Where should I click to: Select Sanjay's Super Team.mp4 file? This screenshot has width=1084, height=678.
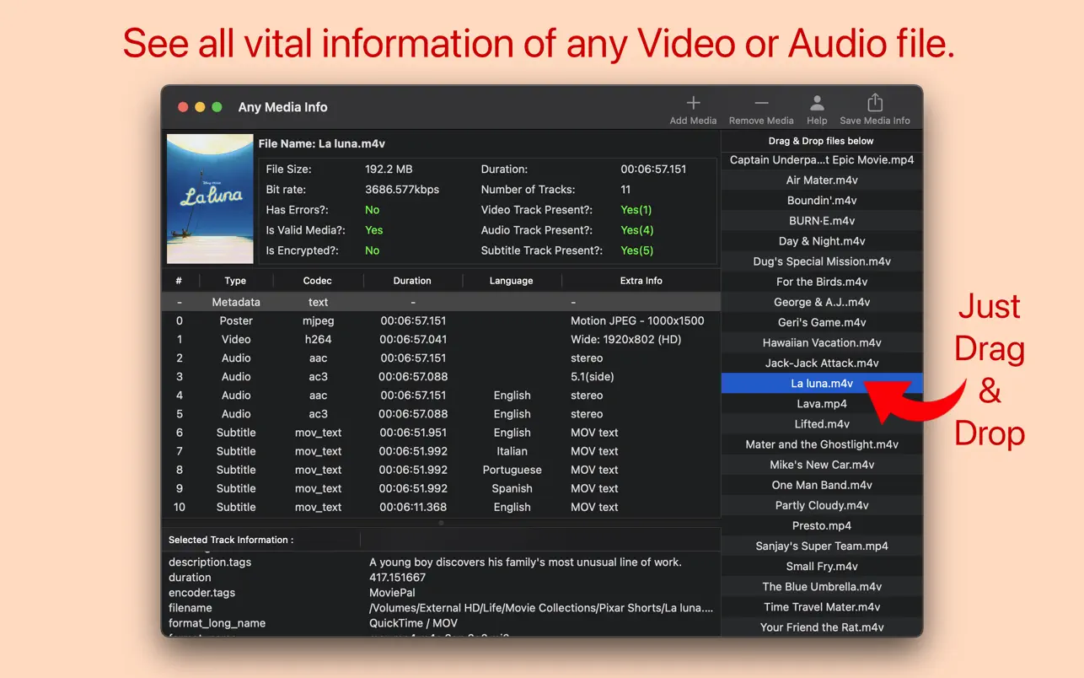(x=822, y=546)
